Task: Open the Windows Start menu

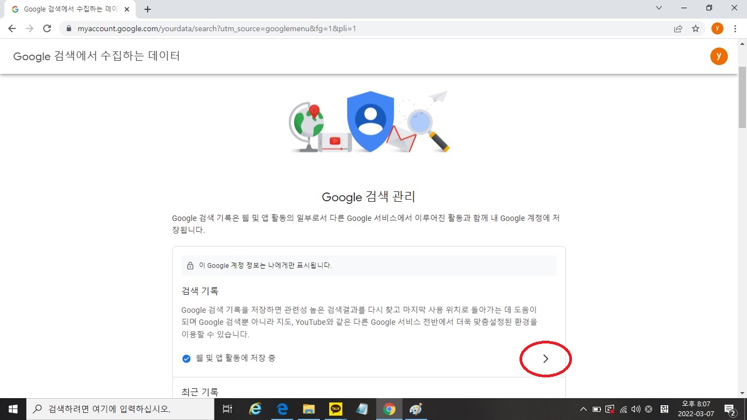Action: pyautogui.click(x=13, y=409)
